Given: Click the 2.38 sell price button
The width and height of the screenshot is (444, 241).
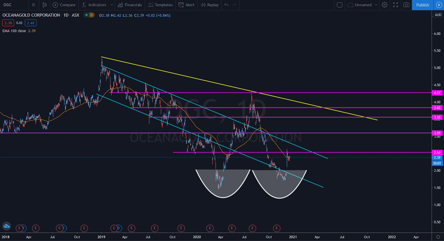Looking at the screenshot, I should pos(8,23).
